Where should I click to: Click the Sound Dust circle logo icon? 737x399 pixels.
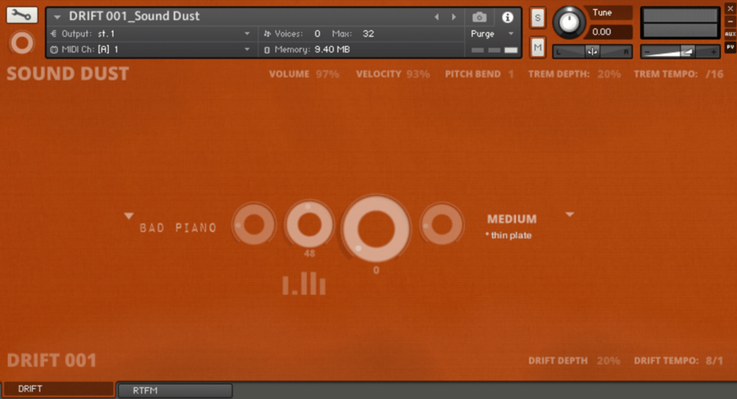22,42
